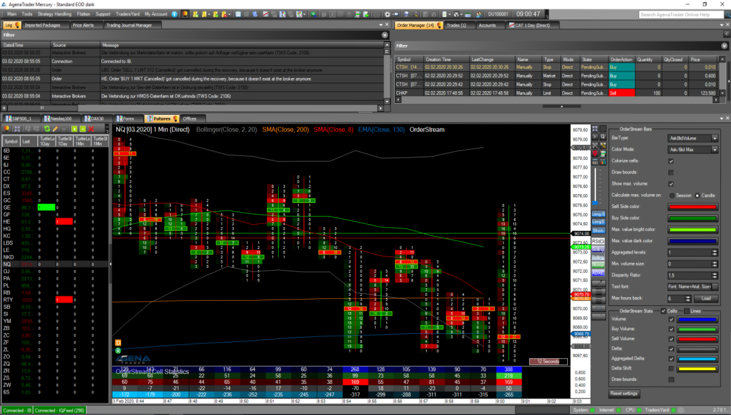Click the orange bulb icon in watchlist toolbar
This screenshot has height=415, width=731.
click(6, 129)
